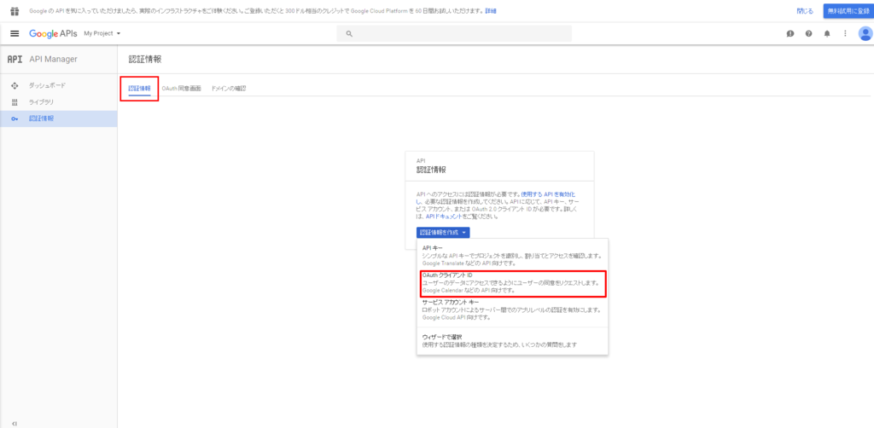This screenshot has height=428, width=874.
Task: Click the key icon beside 認証情報
Action: pos(15,119)
